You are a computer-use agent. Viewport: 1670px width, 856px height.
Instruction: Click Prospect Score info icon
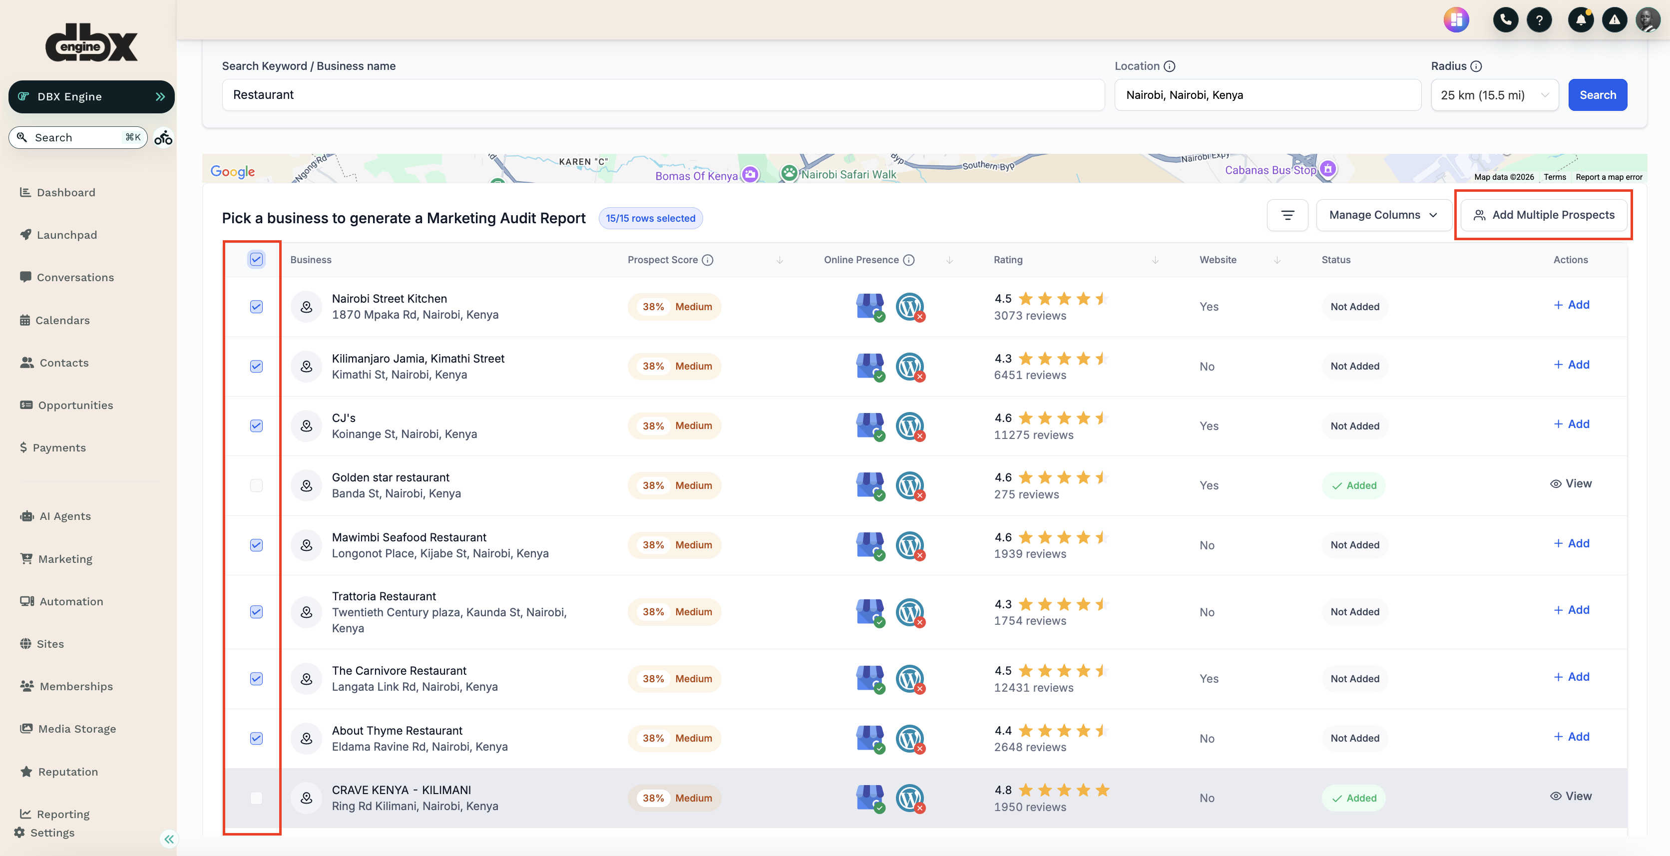(x=708, y=259)
